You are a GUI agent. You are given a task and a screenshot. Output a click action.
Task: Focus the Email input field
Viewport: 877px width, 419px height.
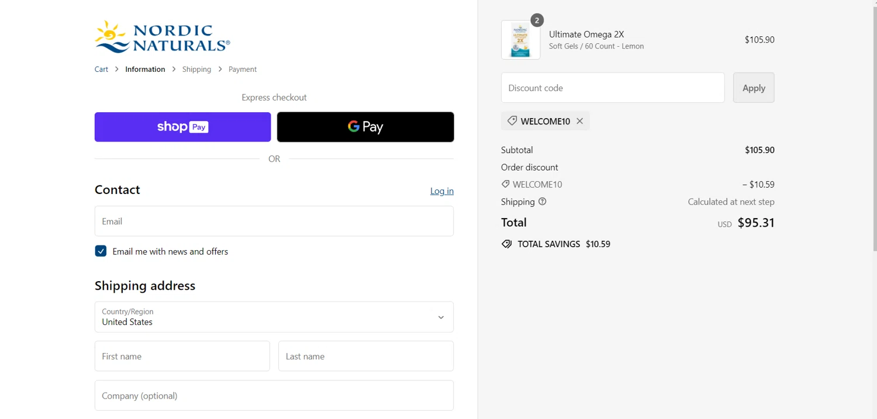point(274,221)
